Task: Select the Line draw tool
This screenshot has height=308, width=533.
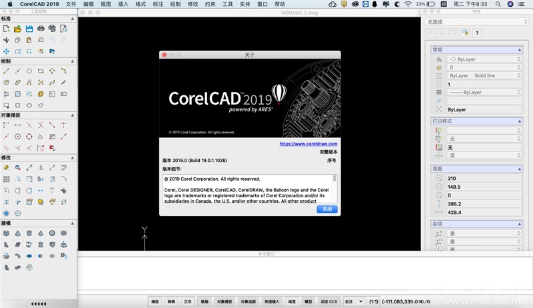Action: click(6, 71)
